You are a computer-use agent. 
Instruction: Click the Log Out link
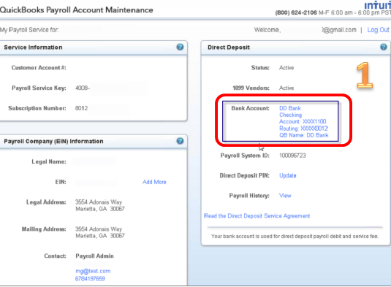tap(378, 30)
